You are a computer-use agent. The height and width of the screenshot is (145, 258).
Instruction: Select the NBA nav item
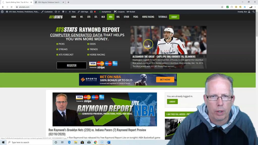click(x=111, y=17)
